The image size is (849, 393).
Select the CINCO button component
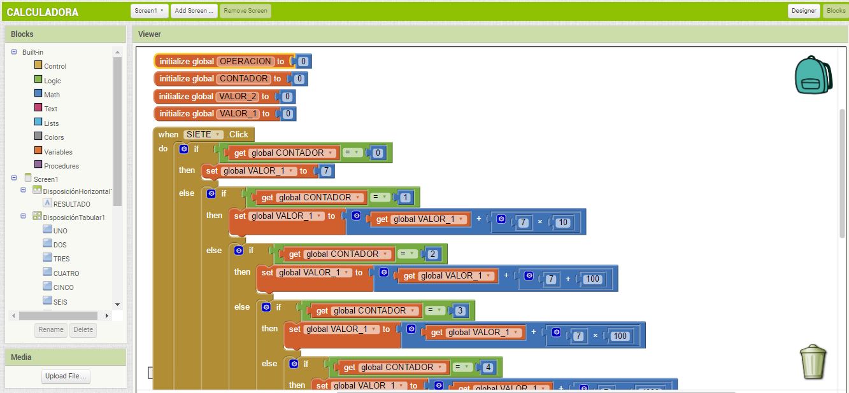point(64,287)
